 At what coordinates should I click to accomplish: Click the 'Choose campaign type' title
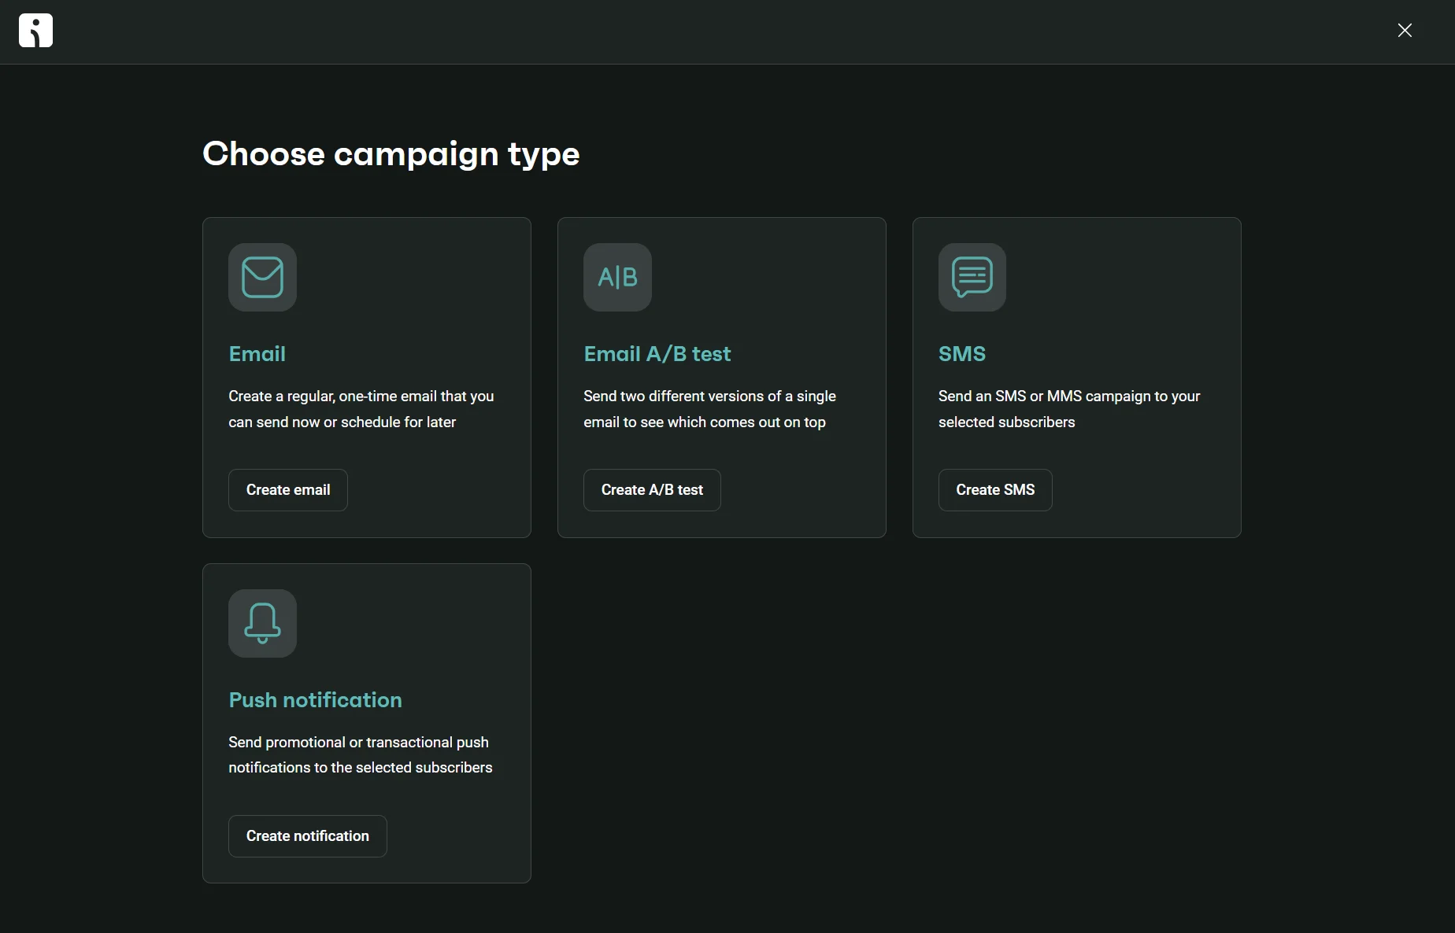click(x=391, y=155)
